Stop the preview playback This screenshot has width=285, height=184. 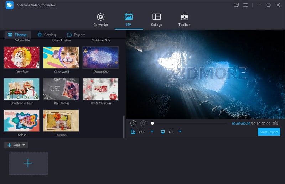(143, 123)
